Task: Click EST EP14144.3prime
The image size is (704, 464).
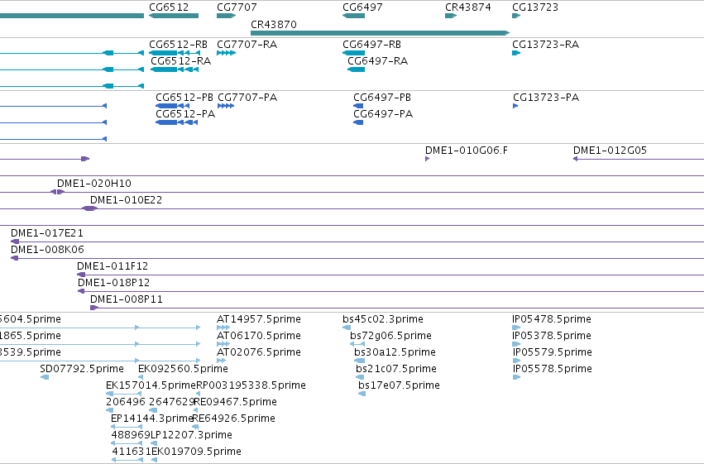Action: pos(127,428)
